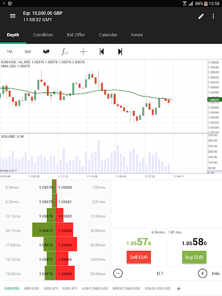Tap the Sell EUR button
The image size is (222, 296).
click(139, 257)
